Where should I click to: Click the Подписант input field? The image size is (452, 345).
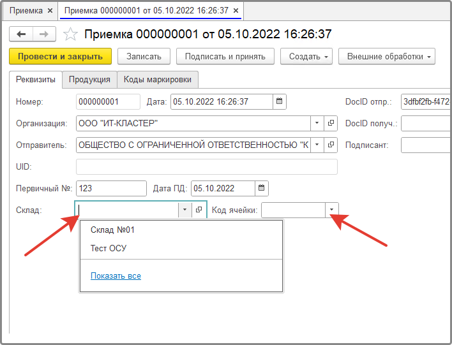(426, 145)
